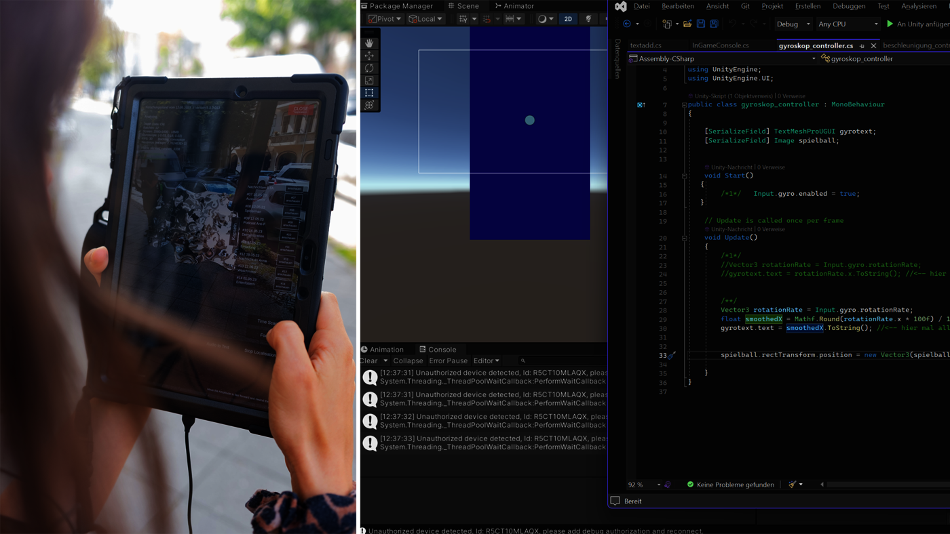Open the Editor dropdown in Console
950x534 pixels.
pyautogui.click(x=486, y=361)
